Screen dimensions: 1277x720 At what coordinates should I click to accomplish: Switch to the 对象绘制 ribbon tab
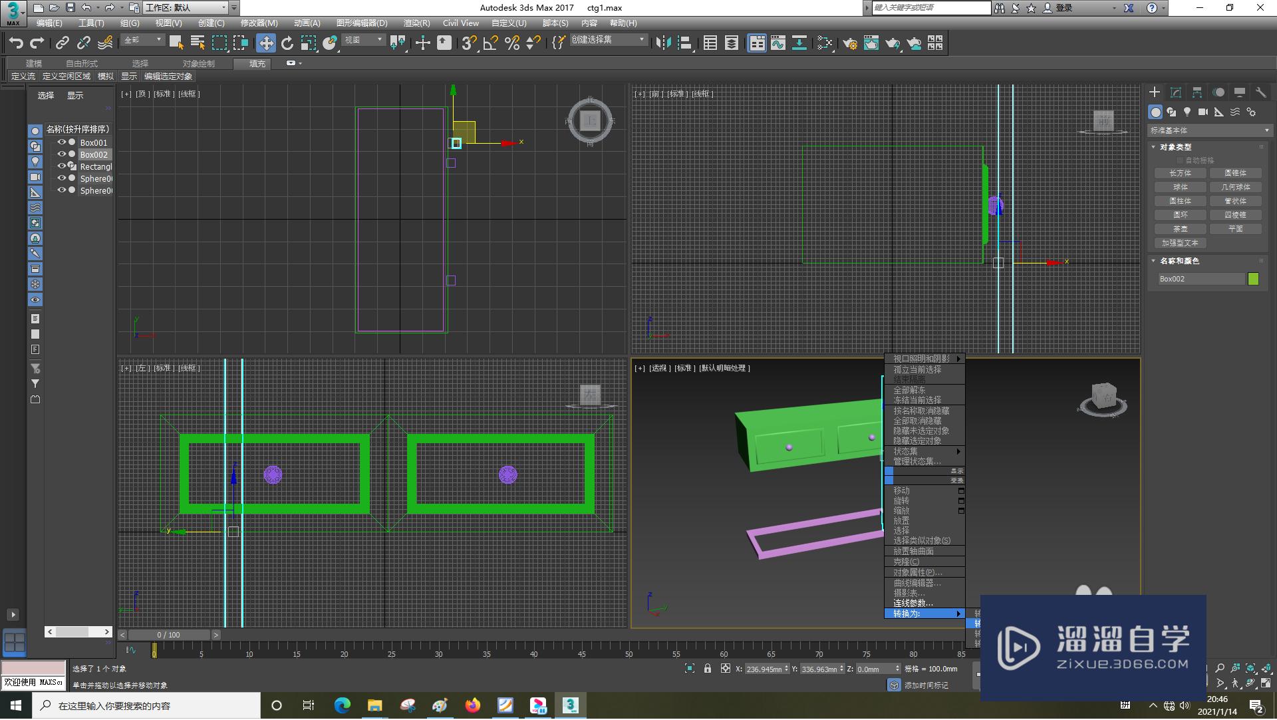pos(198,64)
